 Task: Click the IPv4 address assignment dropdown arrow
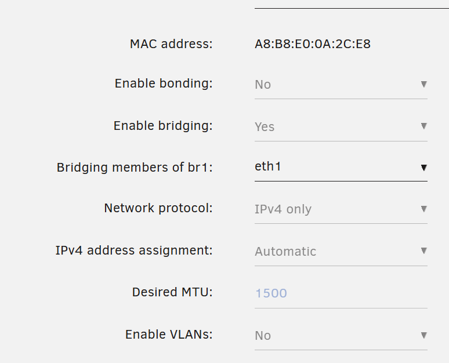coord(424,251)
